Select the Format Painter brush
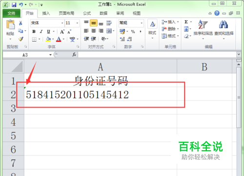 click(20, 39)
